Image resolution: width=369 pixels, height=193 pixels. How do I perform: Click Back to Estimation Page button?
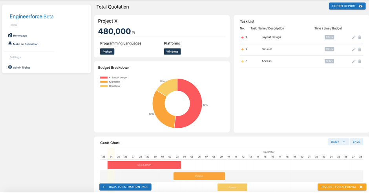click(x=125, y=187)
